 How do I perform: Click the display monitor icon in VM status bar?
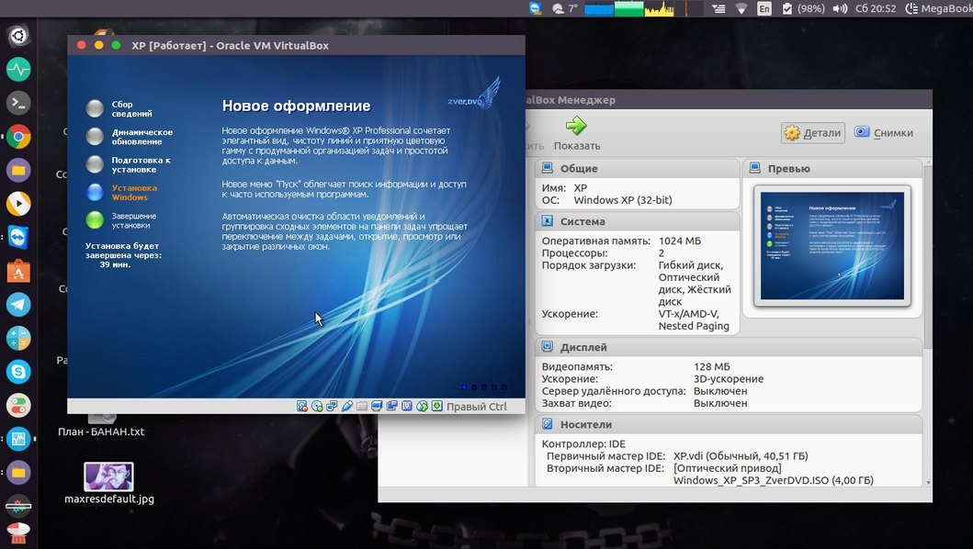point(377,407)
